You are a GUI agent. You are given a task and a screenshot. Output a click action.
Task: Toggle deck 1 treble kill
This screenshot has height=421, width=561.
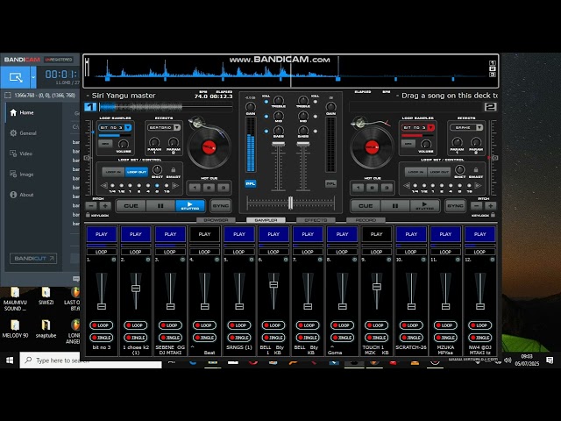point(266,102)
